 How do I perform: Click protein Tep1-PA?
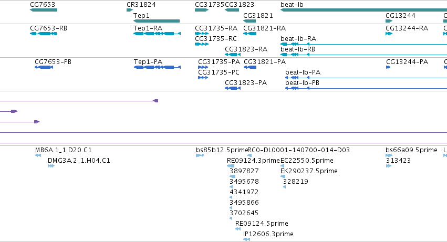coord(148,62)
